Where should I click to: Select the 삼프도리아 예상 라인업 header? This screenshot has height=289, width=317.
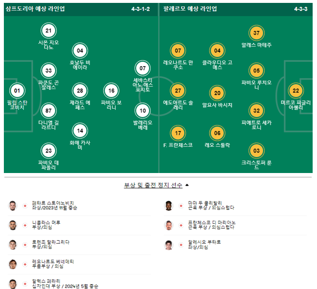coord(35,9)
